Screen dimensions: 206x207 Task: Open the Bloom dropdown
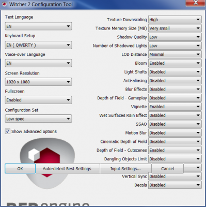point(175,63)
